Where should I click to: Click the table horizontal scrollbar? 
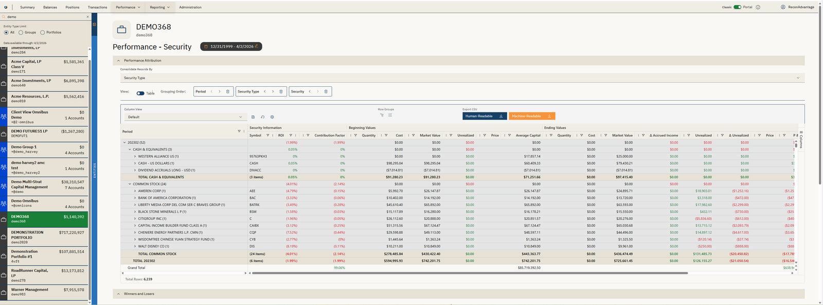pyautogui.click(x=470, y=273)
